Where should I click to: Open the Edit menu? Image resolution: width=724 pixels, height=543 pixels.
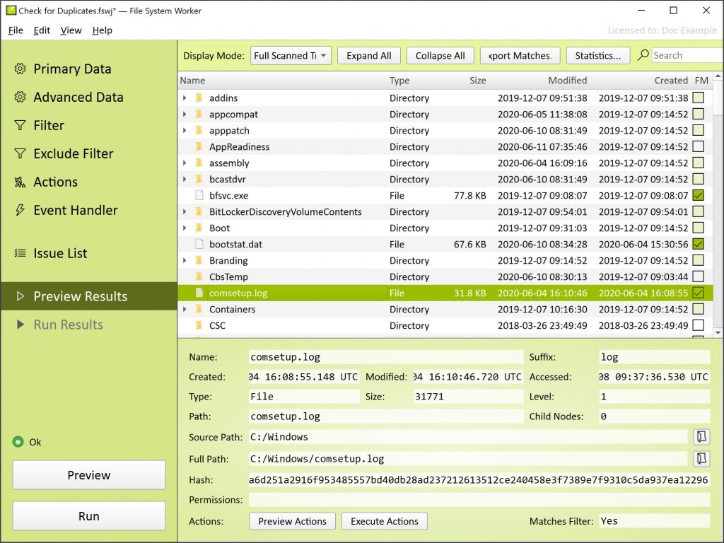click(x=42, y=30)
